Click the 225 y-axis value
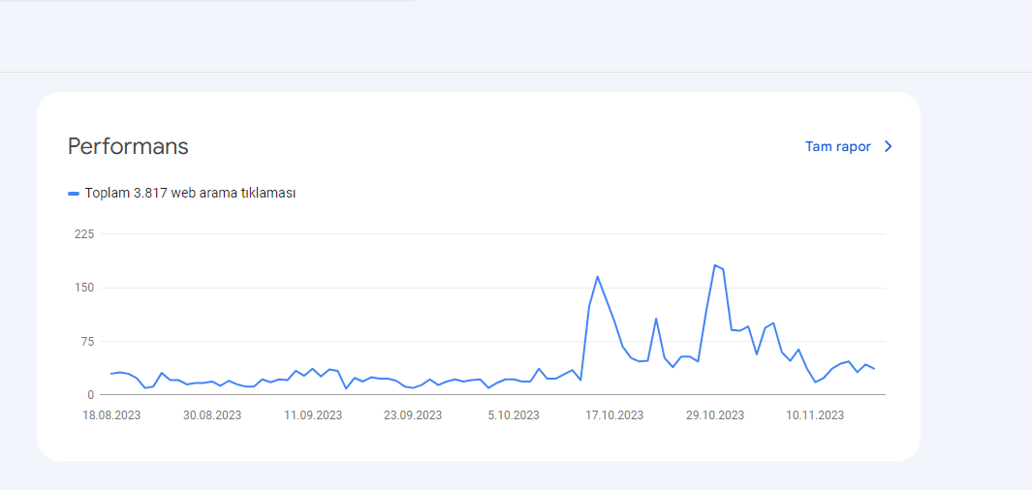Screen dimensions: 1032x490 click(85, 234)
